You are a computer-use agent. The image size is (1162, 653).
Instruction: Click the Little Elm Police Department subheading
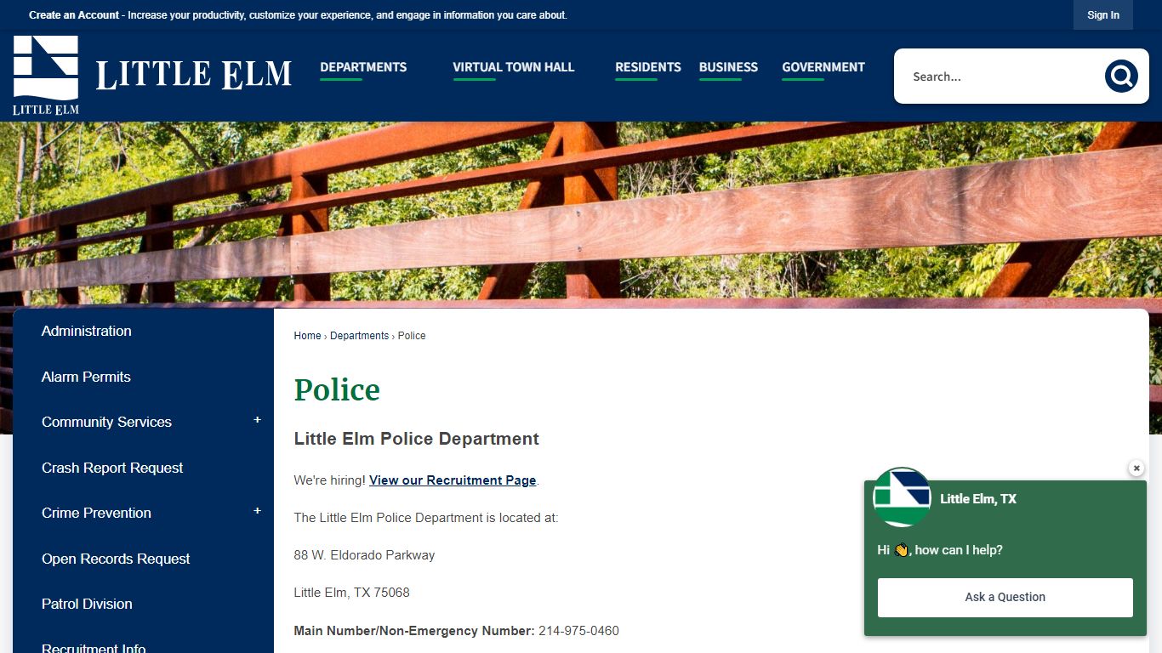(x=417, y=439)
